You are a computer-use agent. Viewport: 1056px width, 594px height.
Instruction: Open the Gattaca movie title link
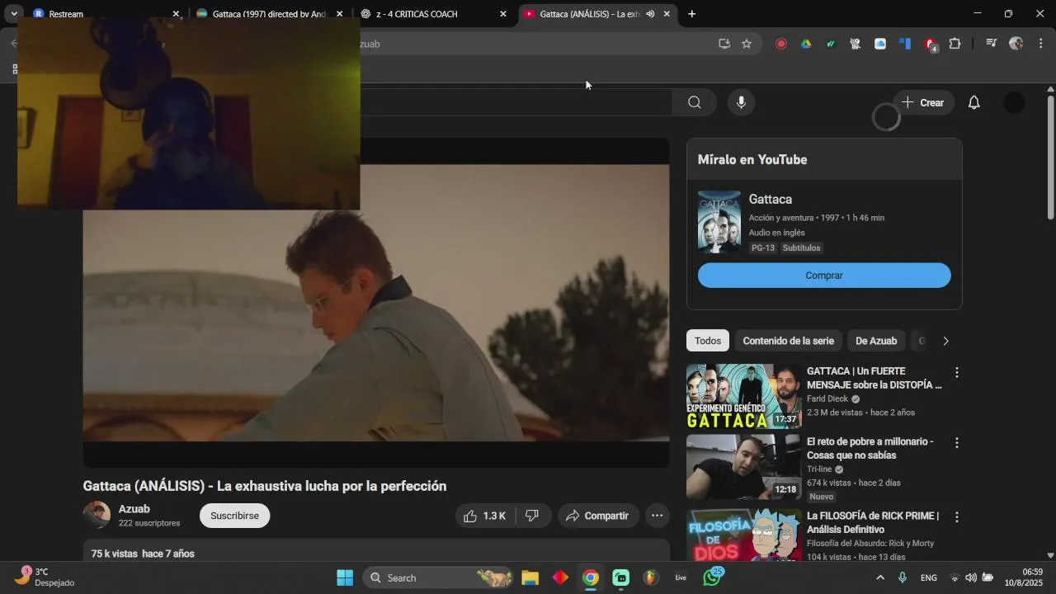770,199
